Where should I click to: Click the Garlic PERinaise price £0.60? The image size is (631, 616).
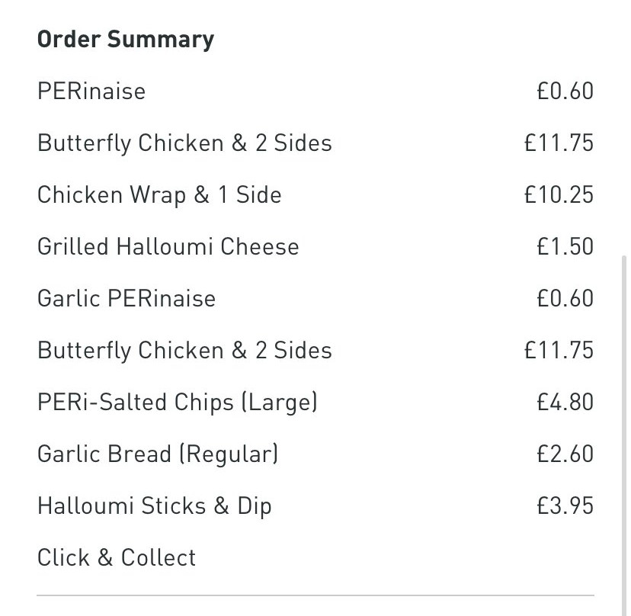(x=565, y=298)
